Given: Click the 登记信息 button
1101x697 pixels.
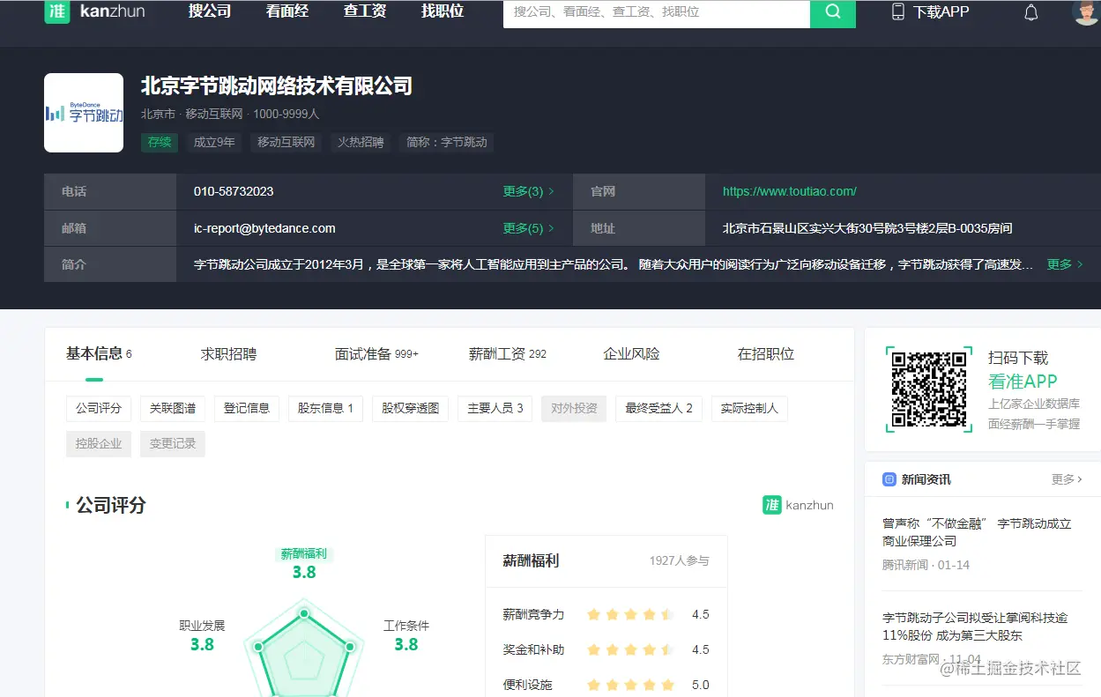Looking at the screenshot, I should [247, 409].
